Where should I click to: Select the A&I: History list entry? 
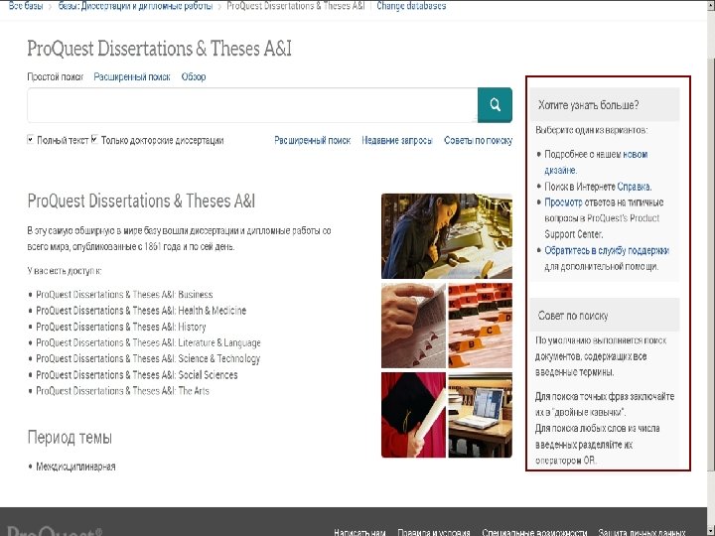pyautogui.click(x=121, y=327)
